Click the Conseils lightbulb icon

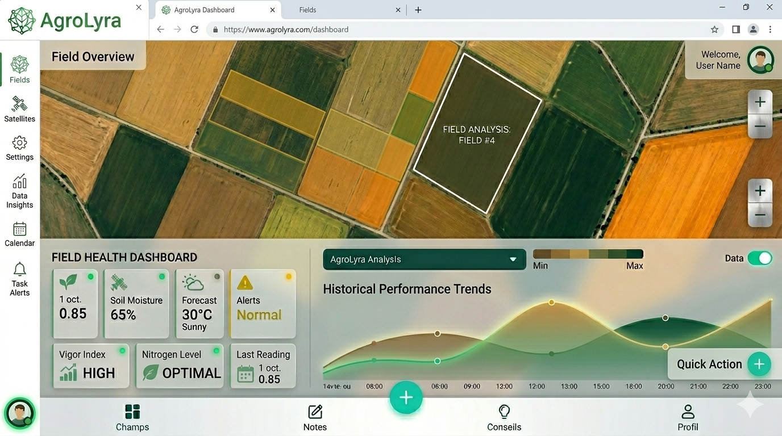(x=504, y=412)
